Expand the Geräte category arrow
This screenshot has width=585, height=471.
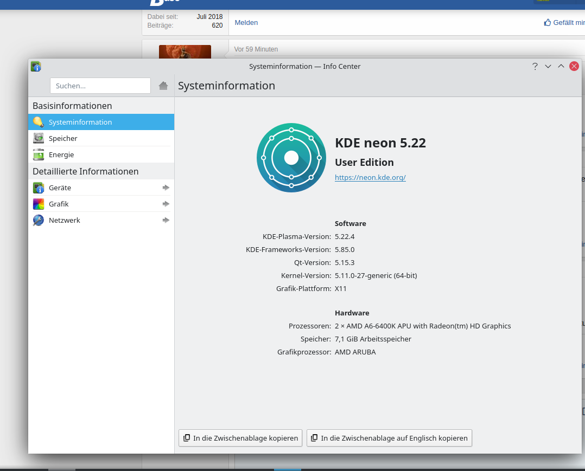point(166,188)
